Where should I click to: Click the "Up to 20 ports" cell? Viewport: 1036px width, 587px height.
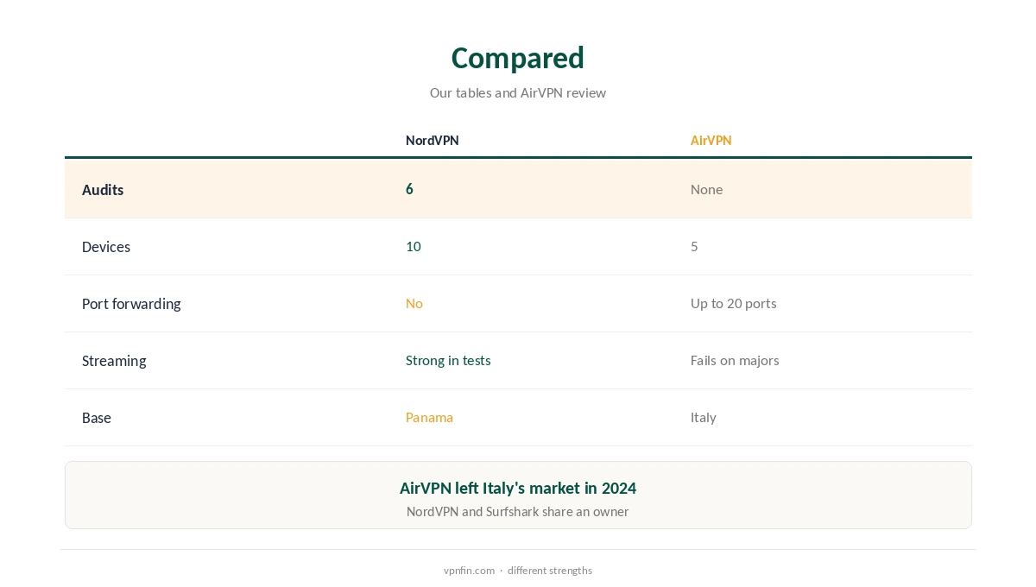[734, 303]
